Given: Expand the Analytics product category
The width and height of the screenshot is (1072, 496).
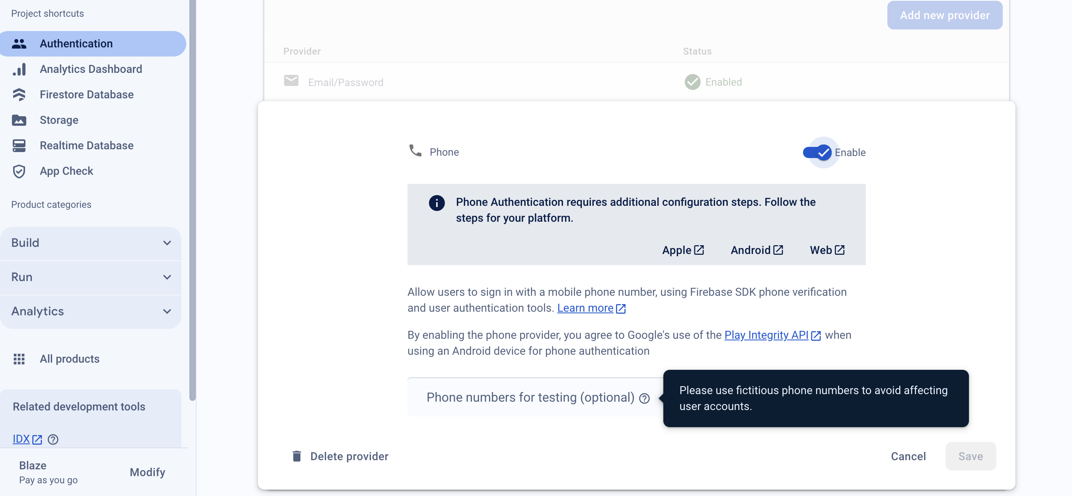Looking at the screenshot, I should tap(91, 311).
